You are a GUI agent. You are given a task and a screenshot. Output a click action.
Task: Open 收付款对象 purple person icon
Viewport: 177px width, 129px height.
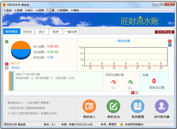tap(162, 106)
